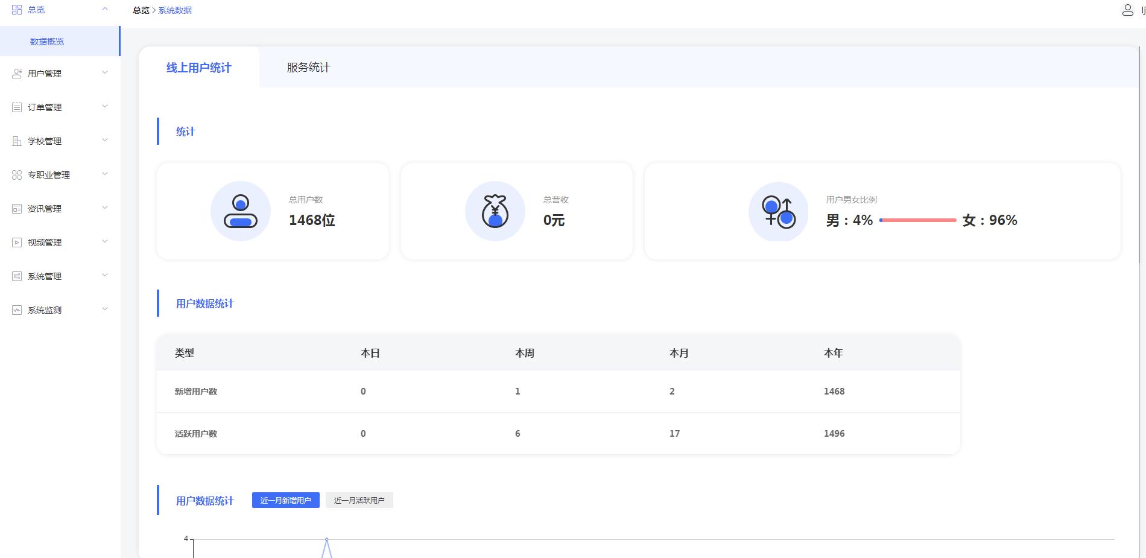Click the 活跃用户数 row label
1146x558 pixels.
click(x=196, y=434)
